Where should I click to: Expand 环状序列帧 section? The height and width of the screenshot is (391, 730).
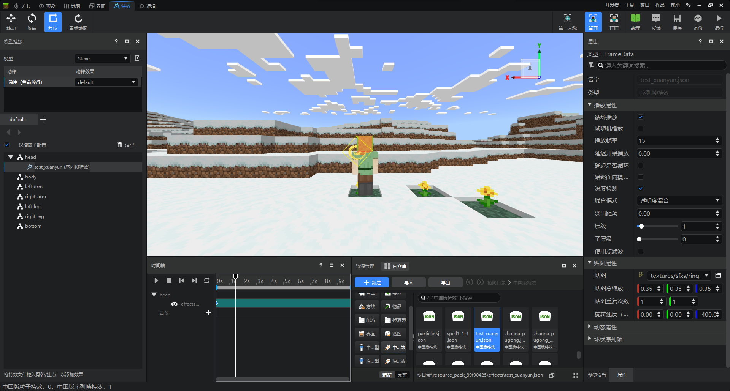tap(590, 339)
